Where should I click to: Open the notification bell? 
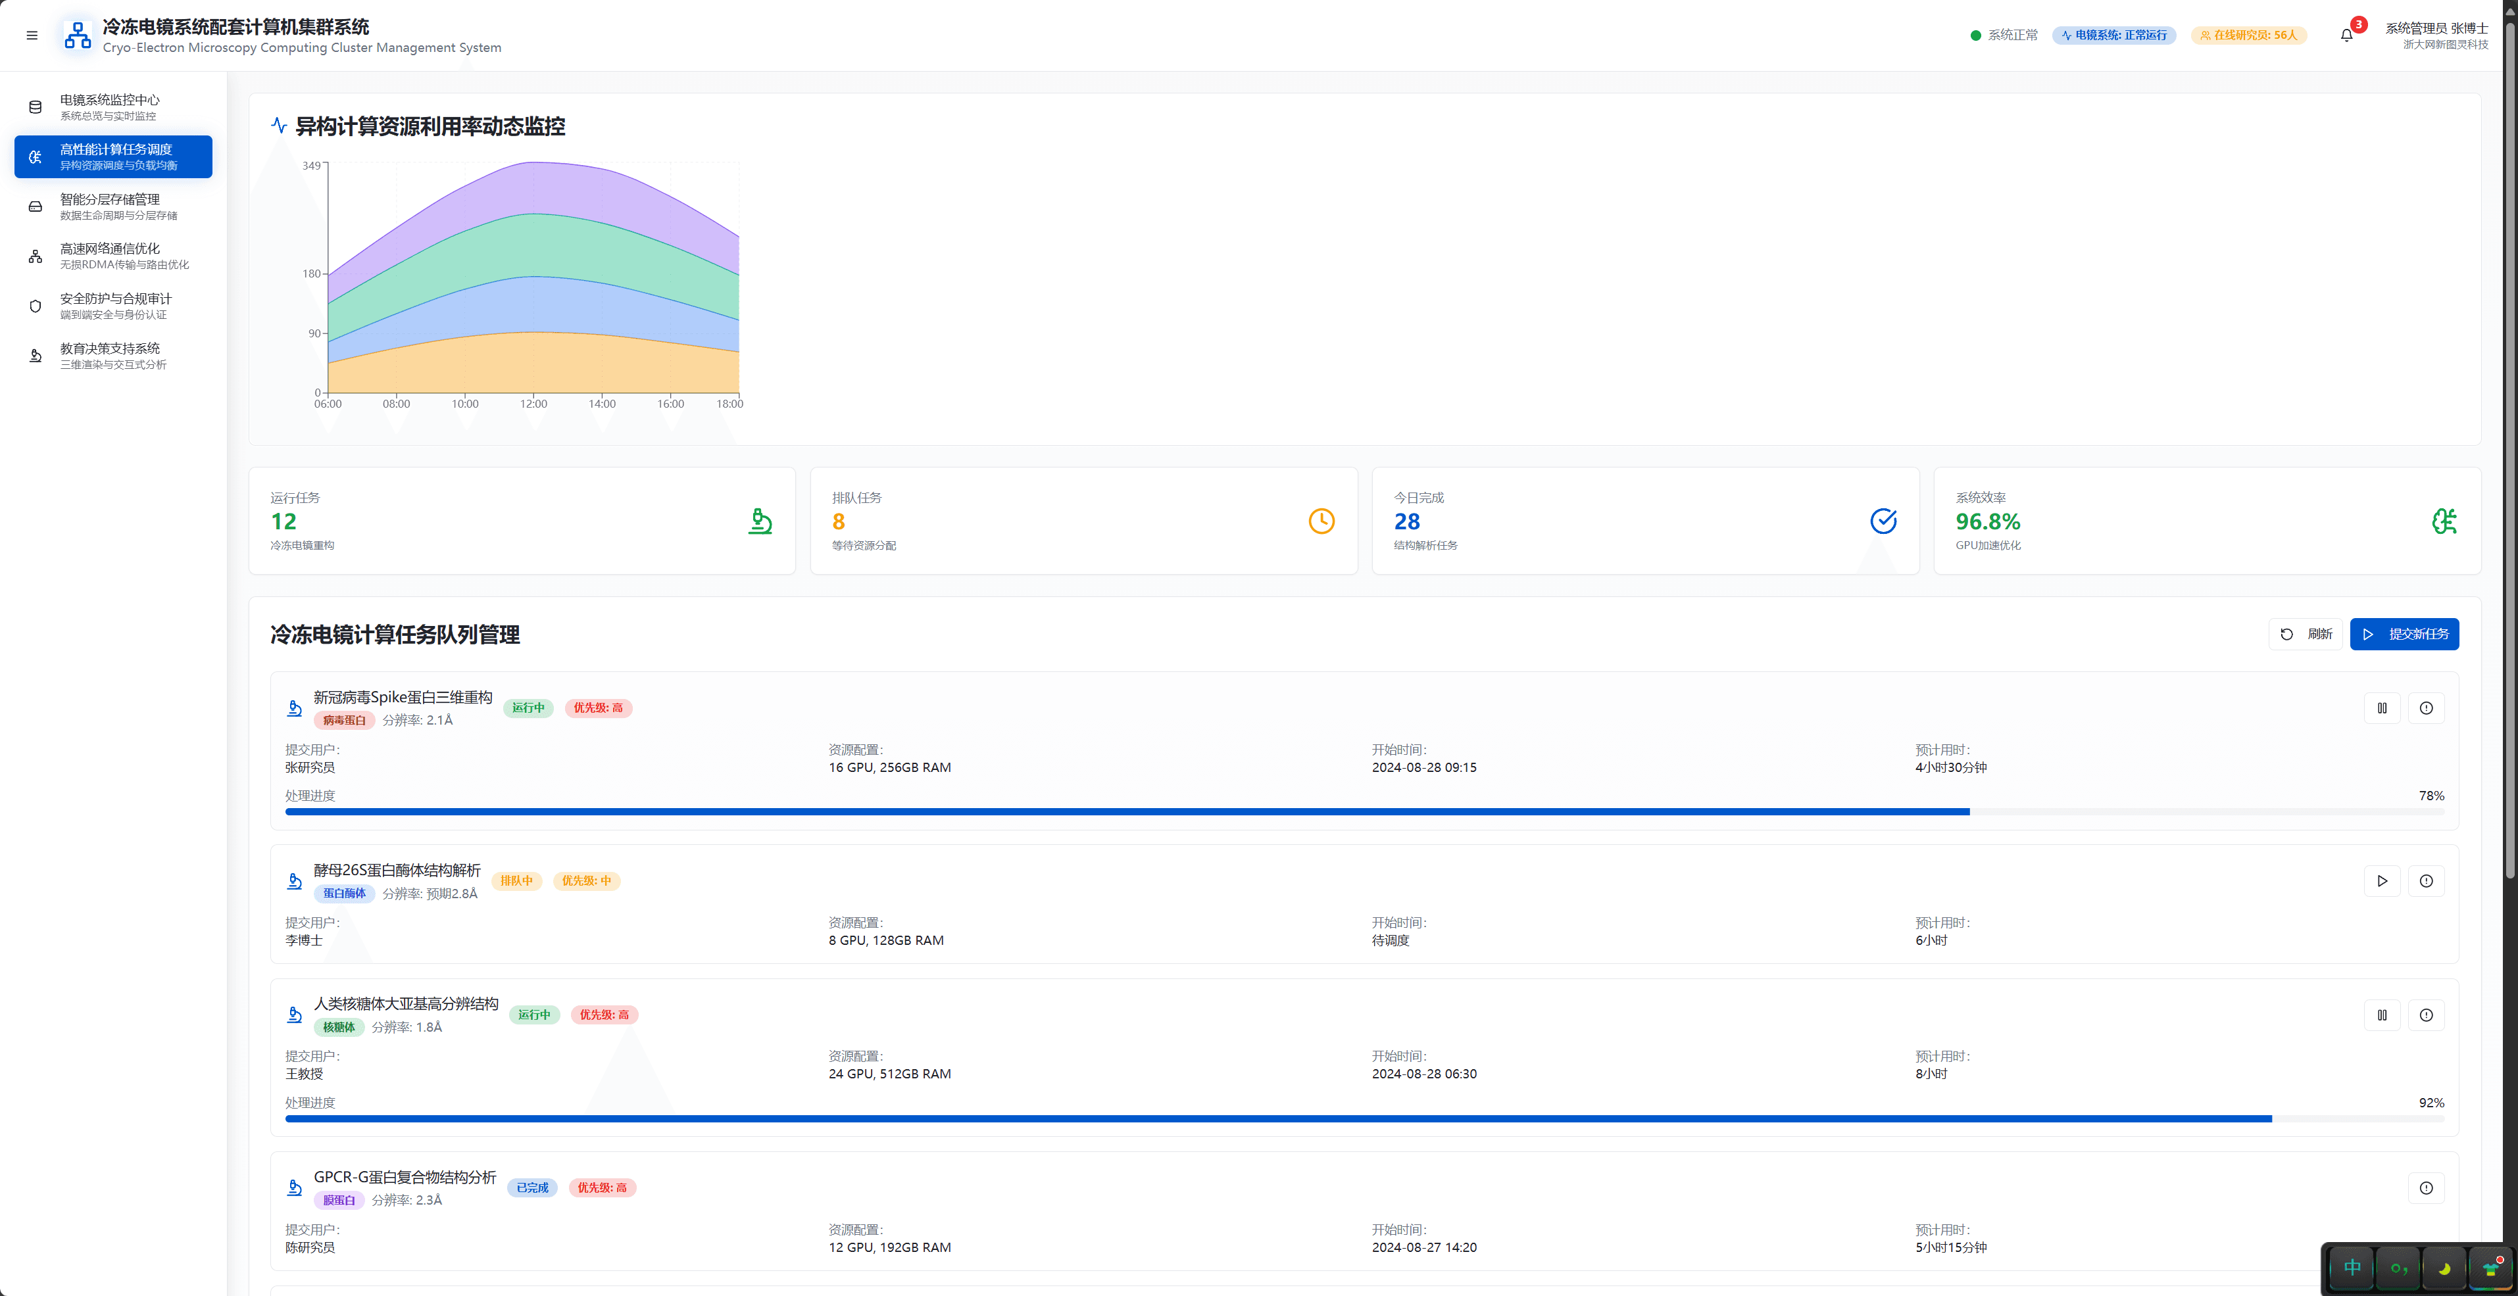[x=2346, y=36]
